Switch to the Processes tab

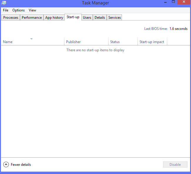(11, 18)
